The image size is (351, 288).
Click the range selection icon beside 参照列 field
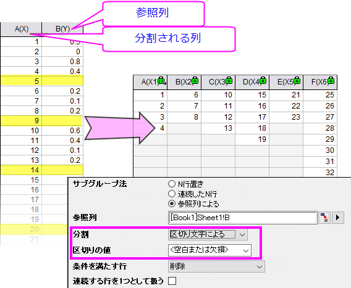click(x=324, y=218)
